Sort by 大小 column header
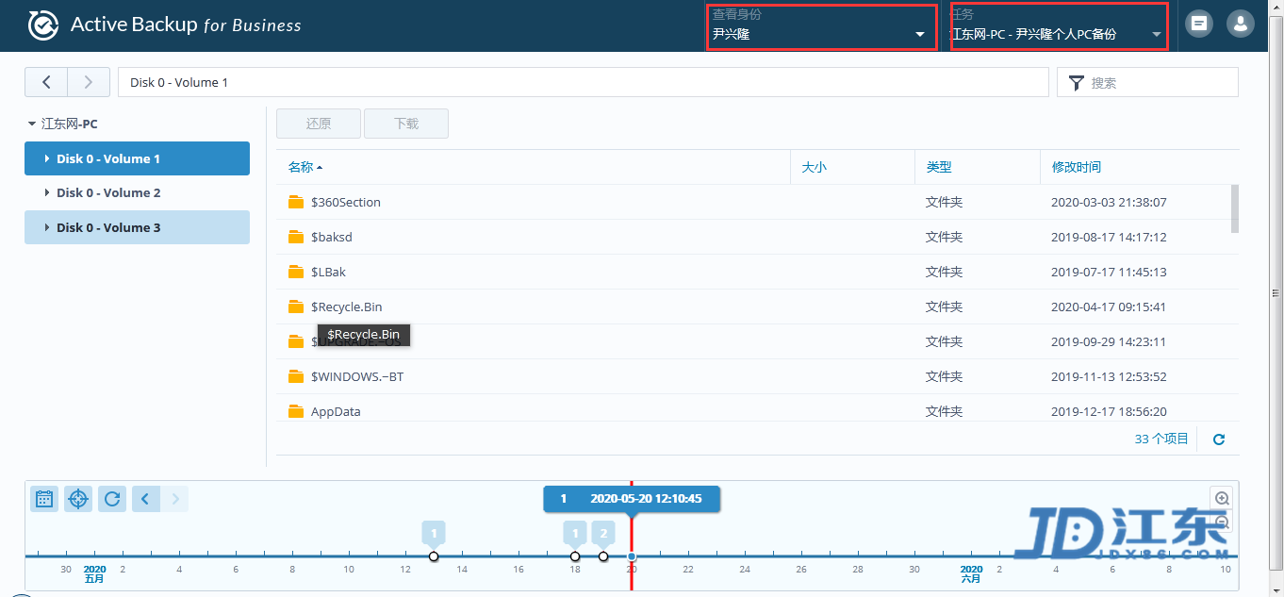 852,167
